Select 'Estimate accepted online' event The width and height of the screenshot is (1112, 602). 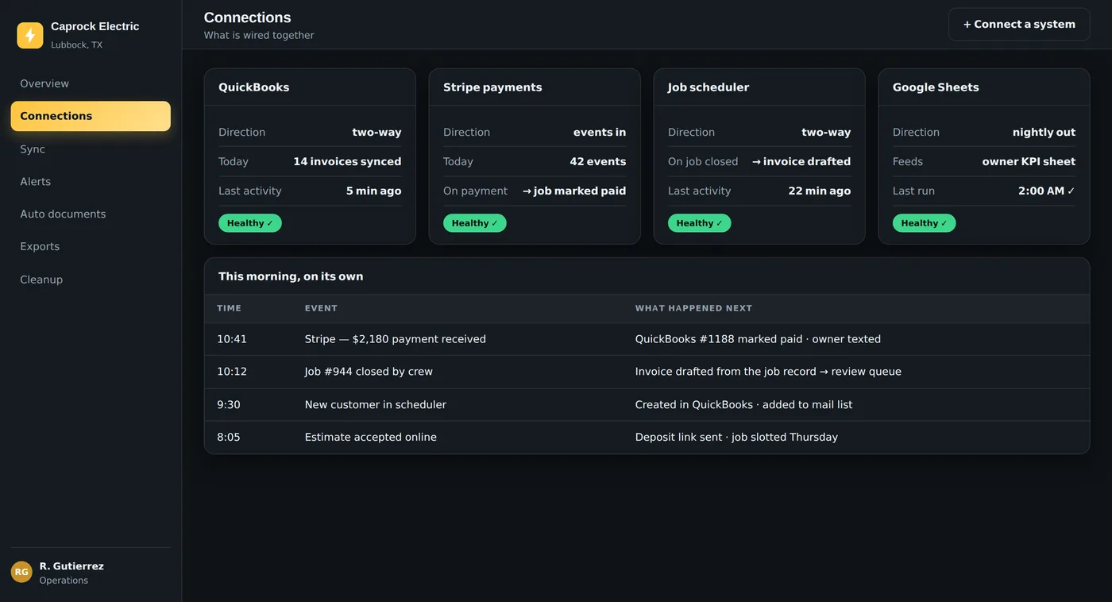(371, 438)
